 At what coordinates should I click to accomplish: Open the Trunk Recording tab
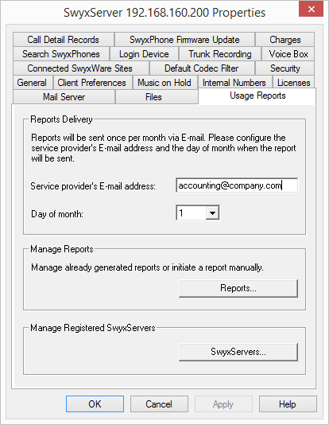pos(220,54)
